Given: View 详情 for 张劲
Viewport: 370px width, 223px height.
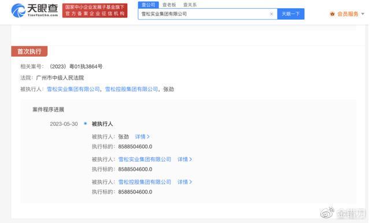Looking at the screenshot, I should tap(142, 137).
